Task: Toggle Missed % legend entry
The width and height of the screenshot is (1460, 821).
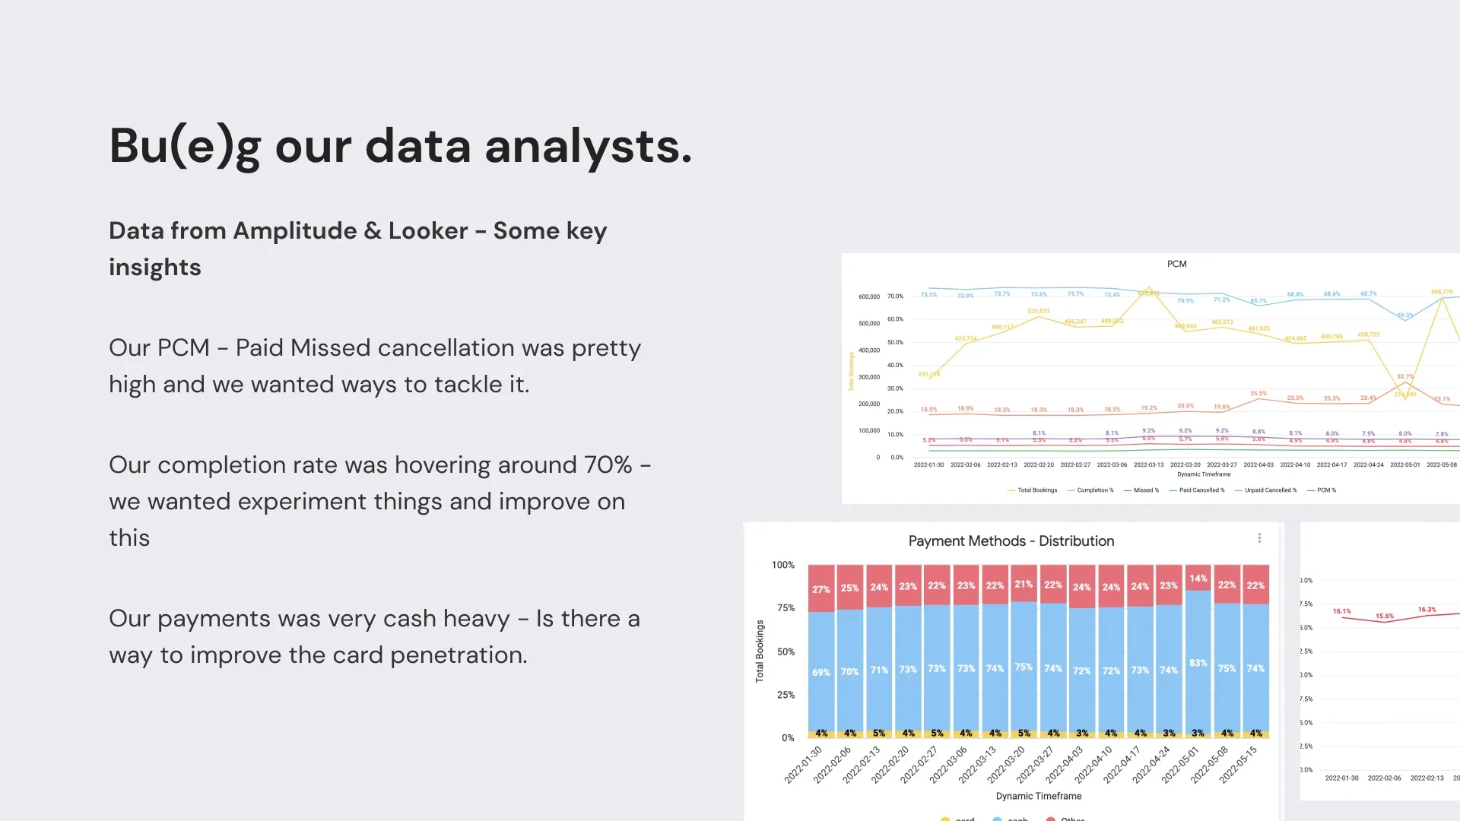Action: [1145, 490]
